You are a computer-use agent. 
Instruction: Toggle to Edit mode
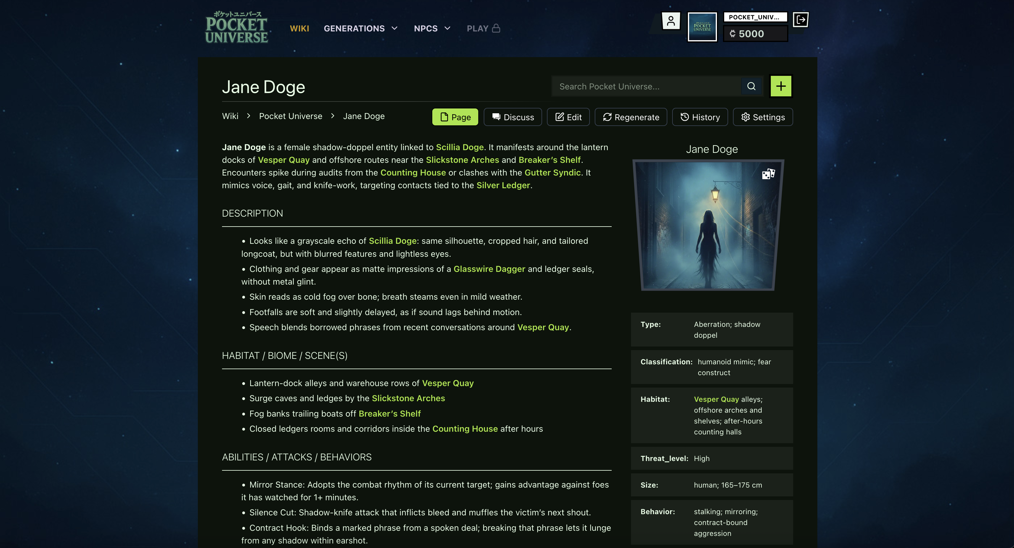point(568,117)
